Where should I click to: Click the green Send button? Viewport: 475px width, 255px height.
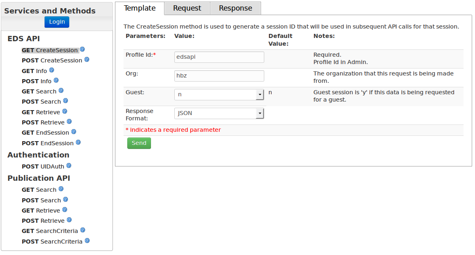[139, 143]
